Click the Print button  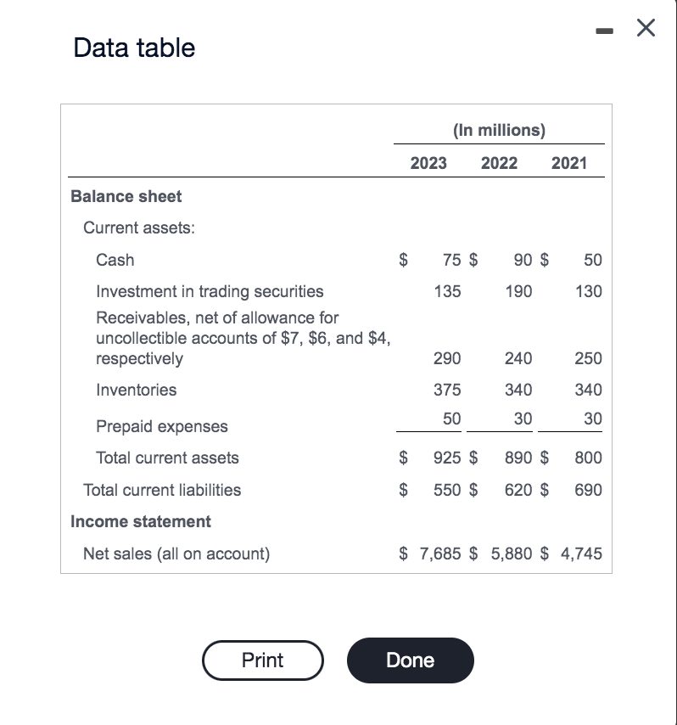[262, 660]
